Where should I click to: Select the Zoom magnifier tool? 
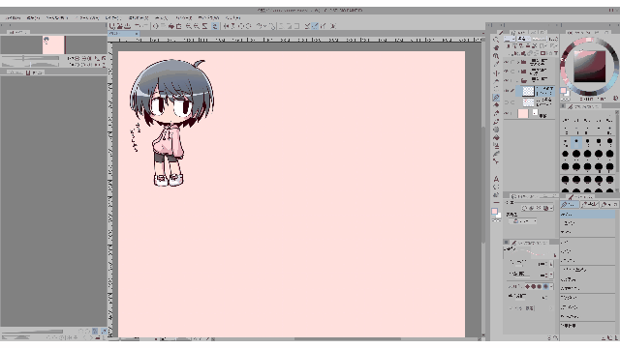(496, 40)
